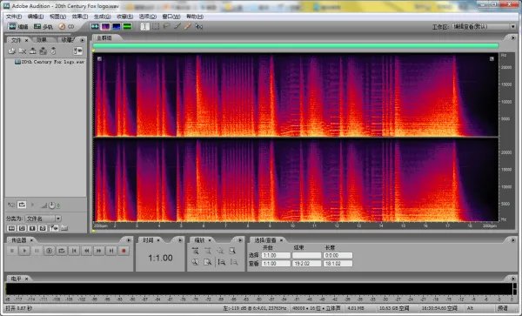Choose the spot healing brush tool
The image size is (522, 316).
click(x=188, y=26)
